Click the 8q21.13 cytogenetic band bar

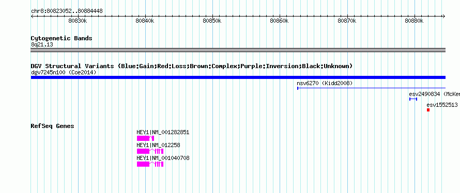tap(238, 50)
